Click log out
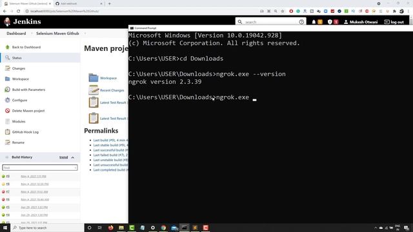This screenshot has height=232, width=413. tap(394, 22)
